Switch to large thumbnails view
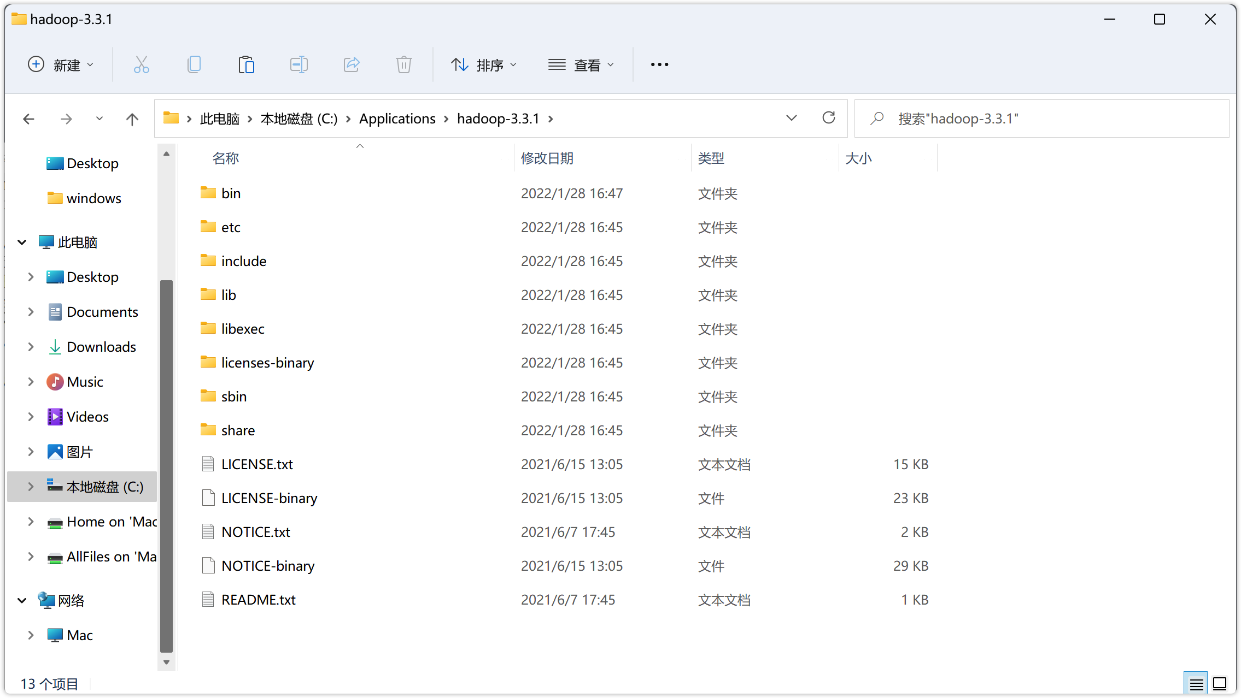Image resolution: width=1241 pixels, height=698 pixels. click(x=1220, y=683)
